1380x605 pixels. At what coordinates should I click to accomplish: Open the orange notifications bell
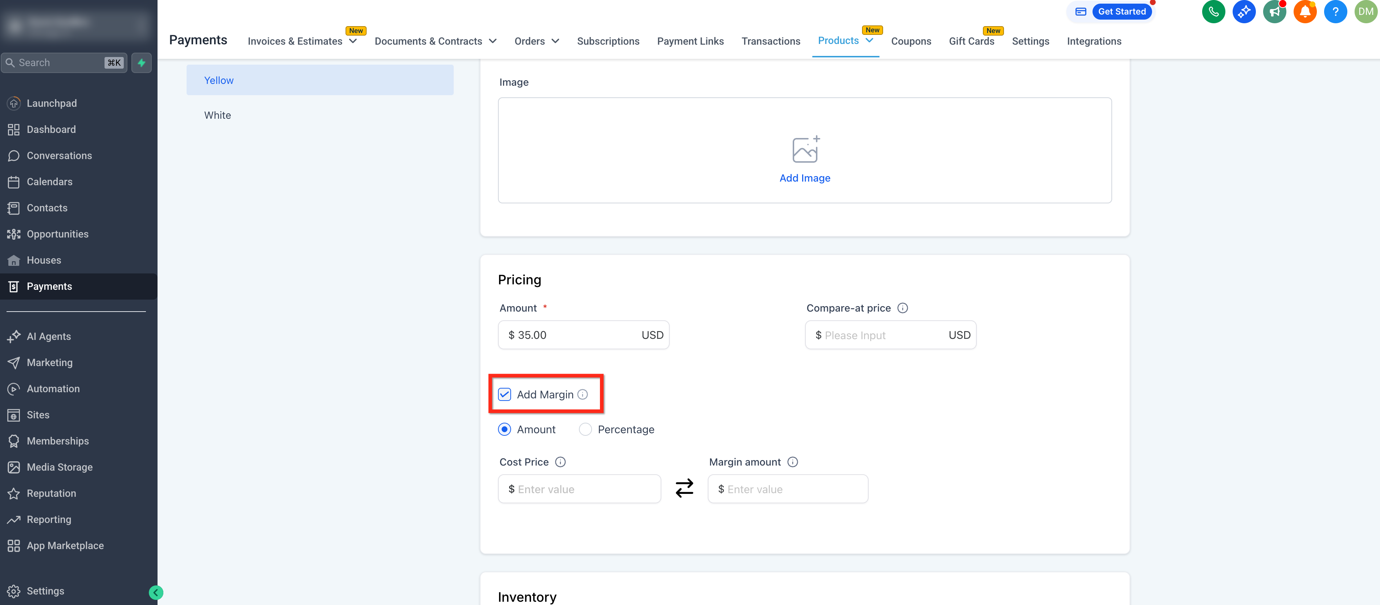1305,12
